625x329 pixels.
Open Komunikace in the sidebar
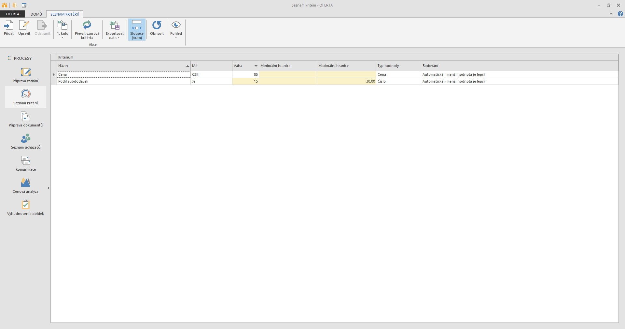tap(26, 163)
